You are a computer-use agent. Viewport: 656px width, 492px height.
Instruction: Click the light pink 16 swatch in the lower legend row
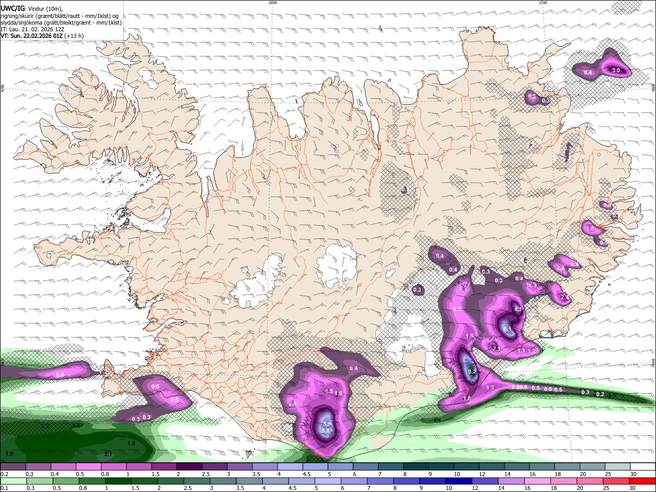pos(538,481)
